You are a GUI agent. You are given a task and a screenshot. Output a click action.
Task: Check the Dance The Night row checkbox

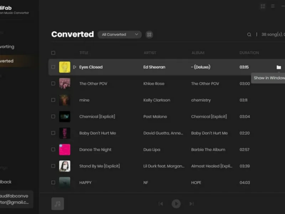(x=53, y=149)
